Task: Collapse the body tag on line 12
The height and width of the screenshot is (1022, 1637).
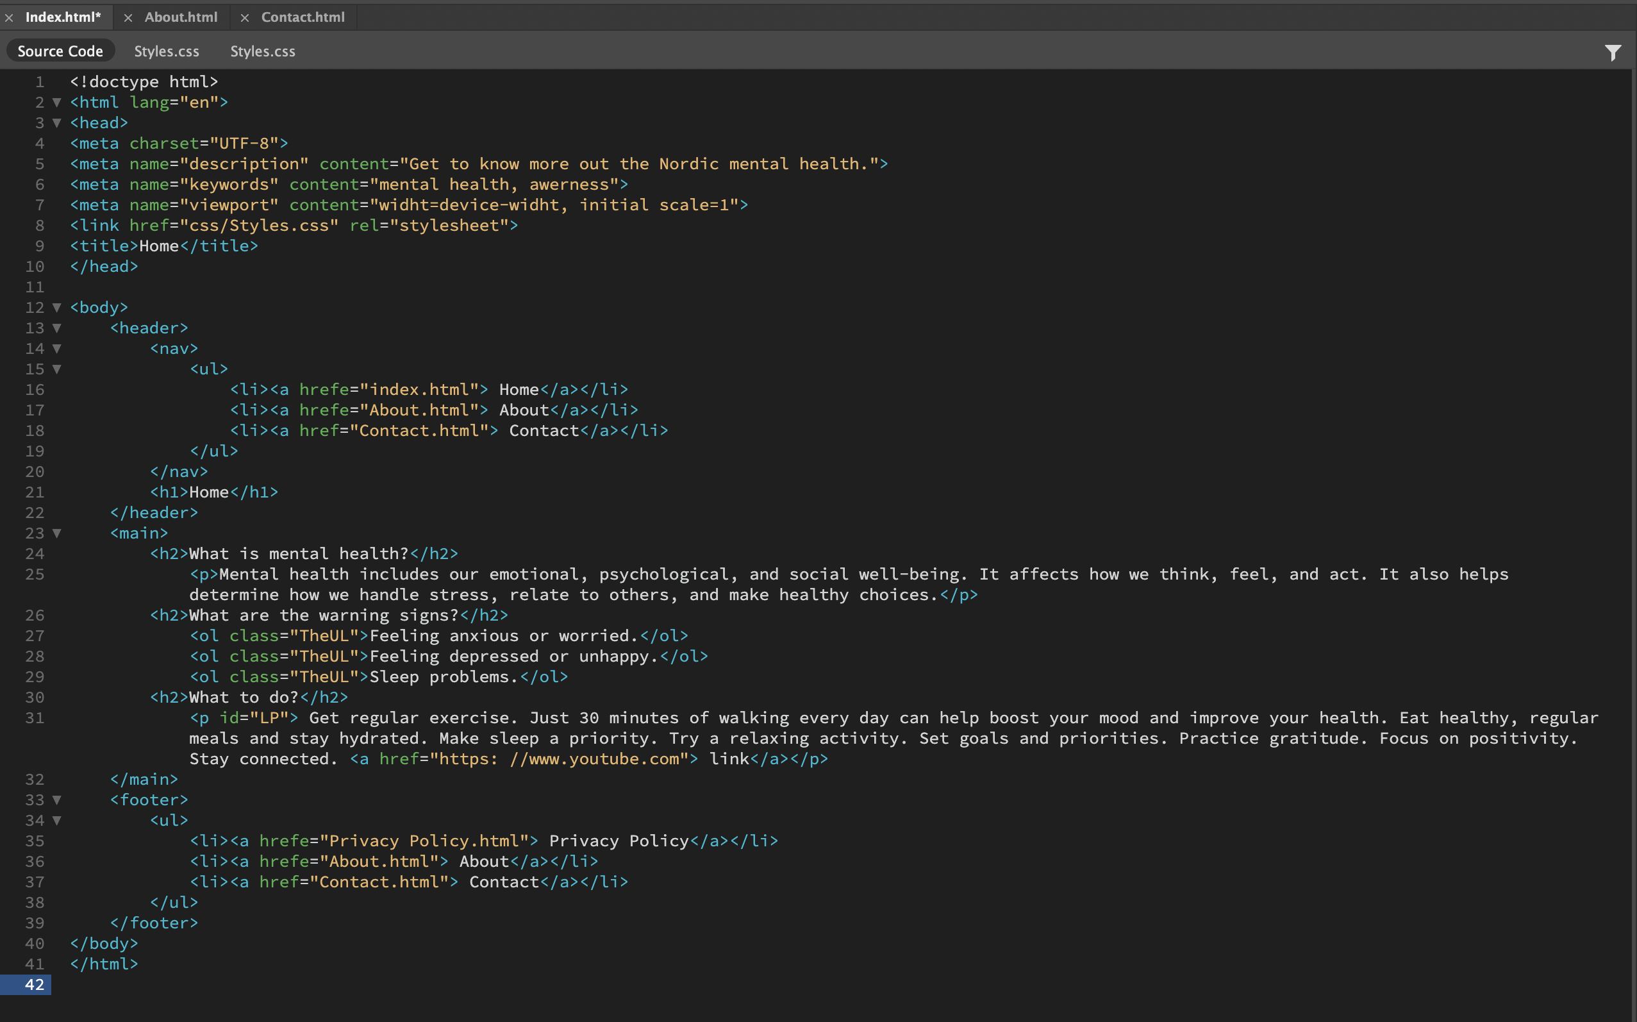Action: coord(58,308)
